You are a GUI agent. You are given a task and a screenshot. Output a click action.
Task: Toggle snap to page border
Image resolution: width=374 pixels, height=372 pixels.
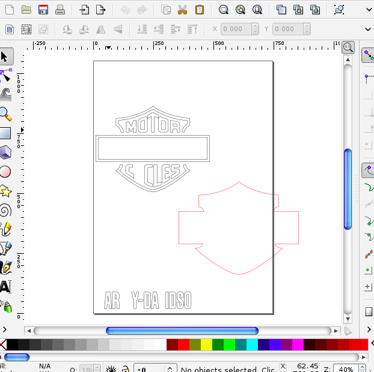tap(369, 311)
